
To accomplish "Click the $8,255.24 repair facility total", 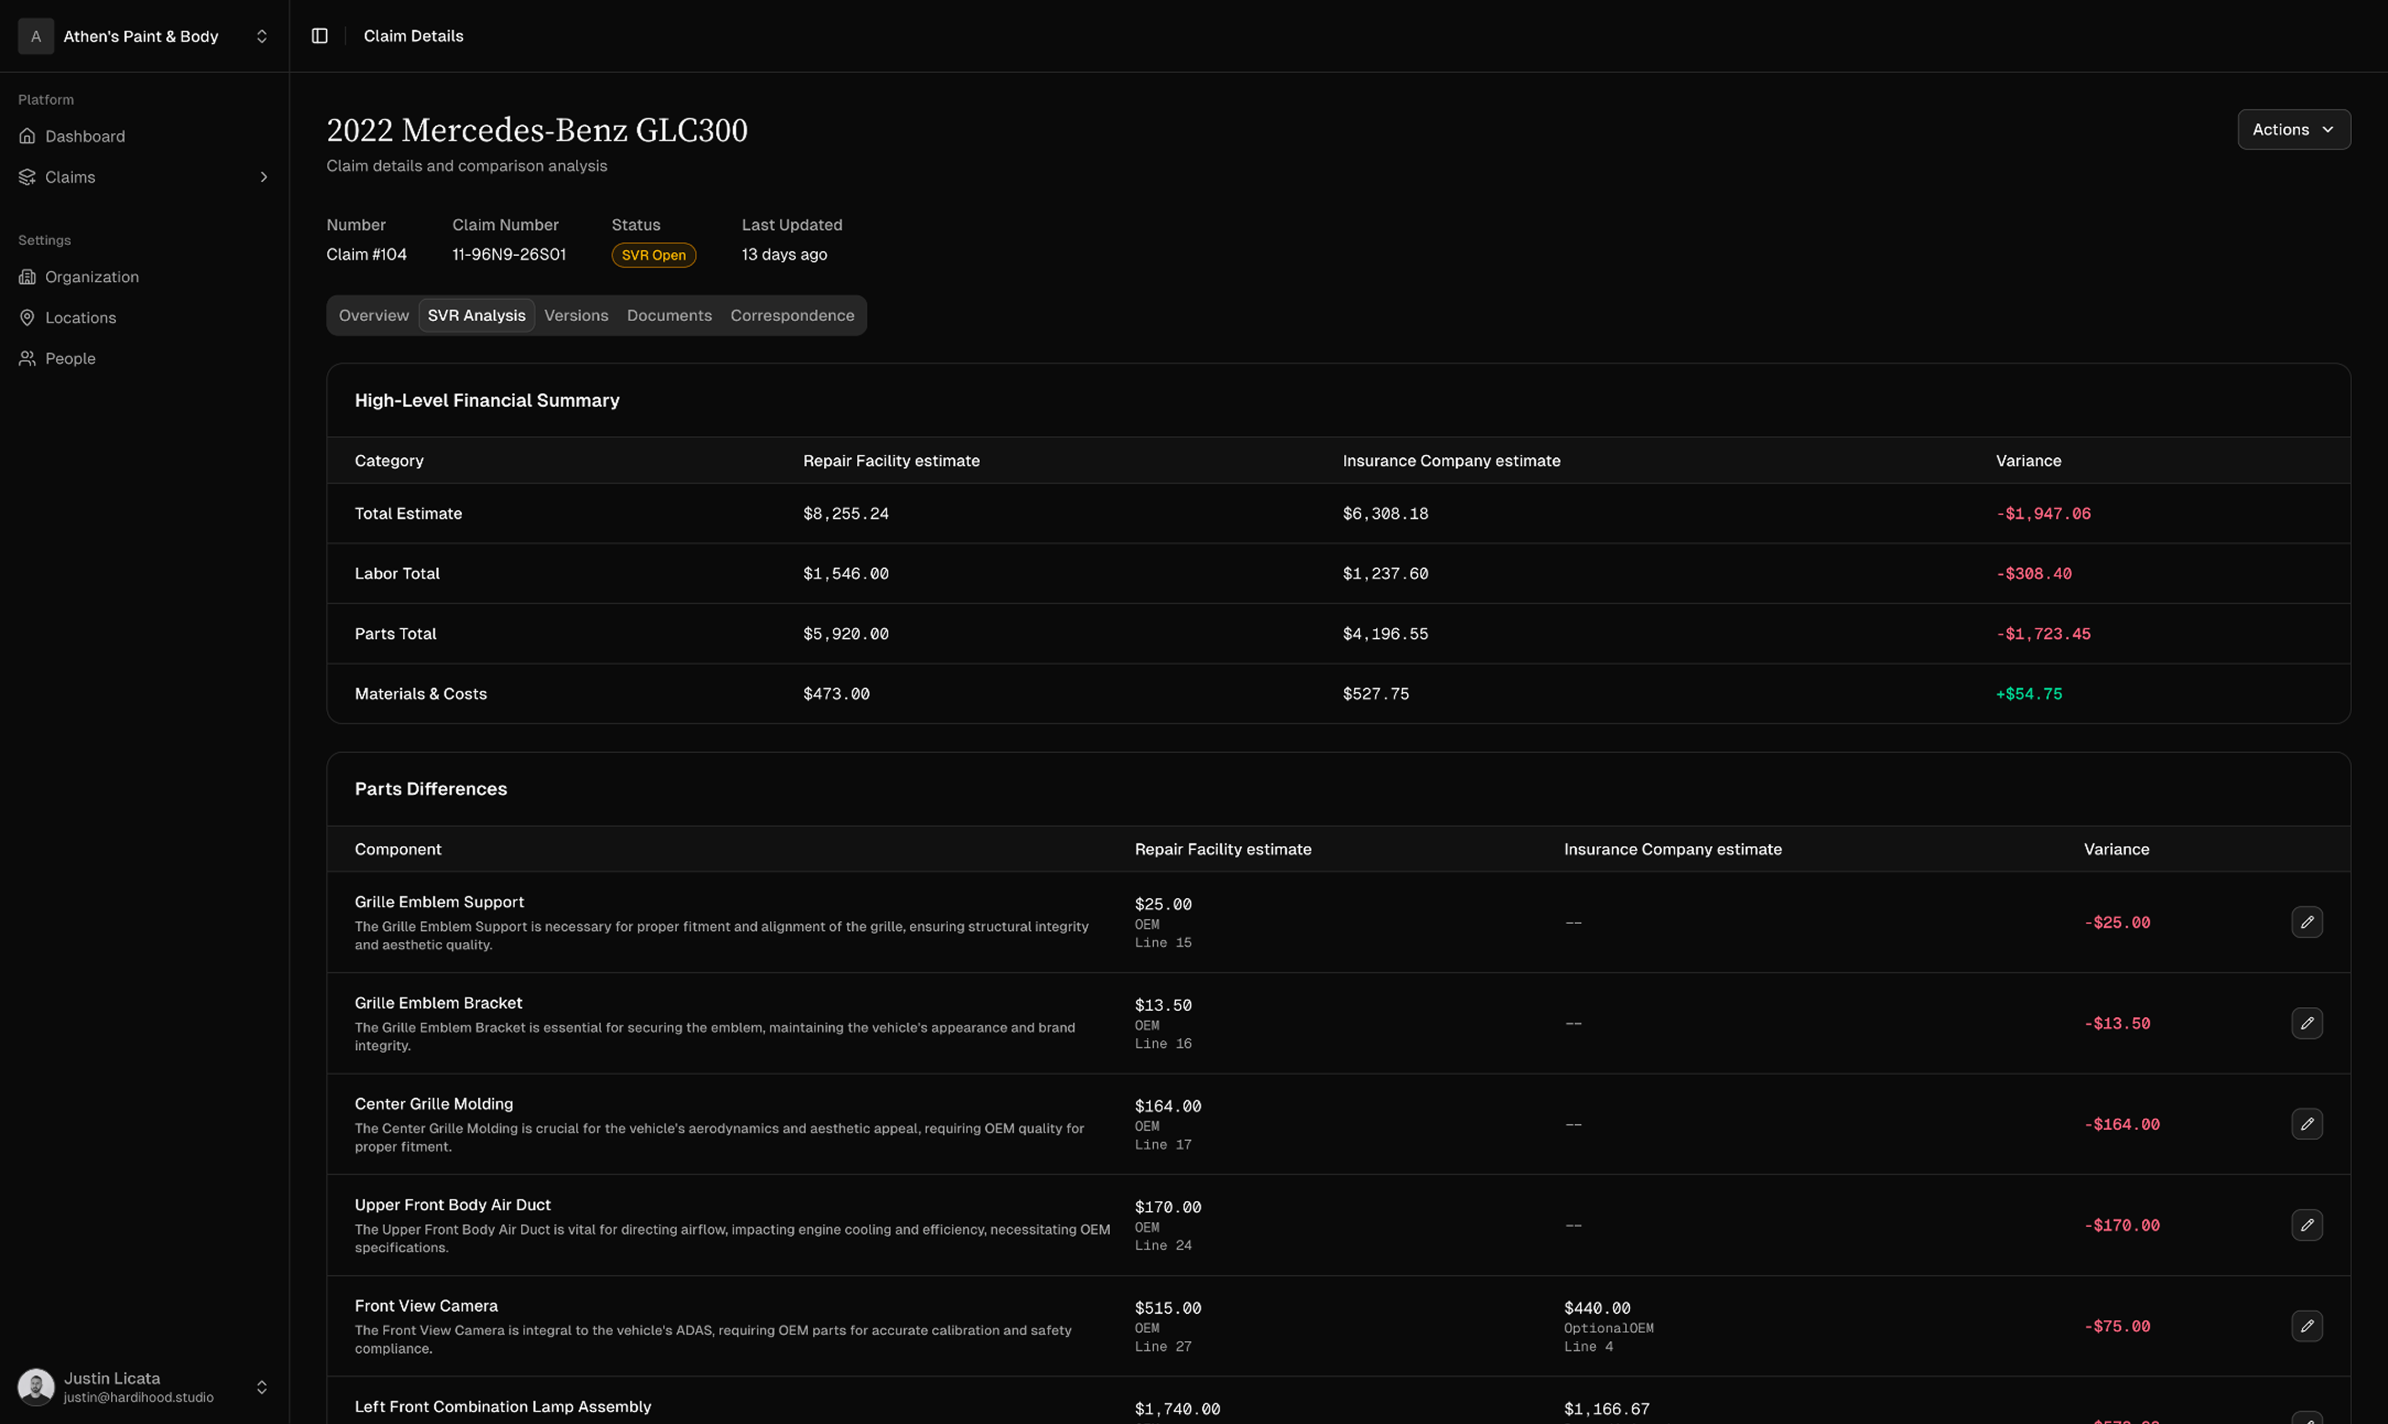I will click(x=846, y=514).
